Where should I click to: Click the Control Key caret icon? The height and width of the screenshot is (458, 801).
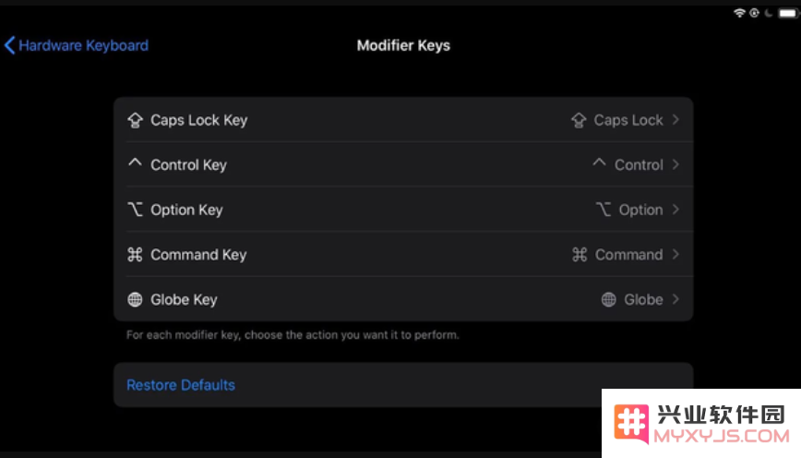[135, 163]
